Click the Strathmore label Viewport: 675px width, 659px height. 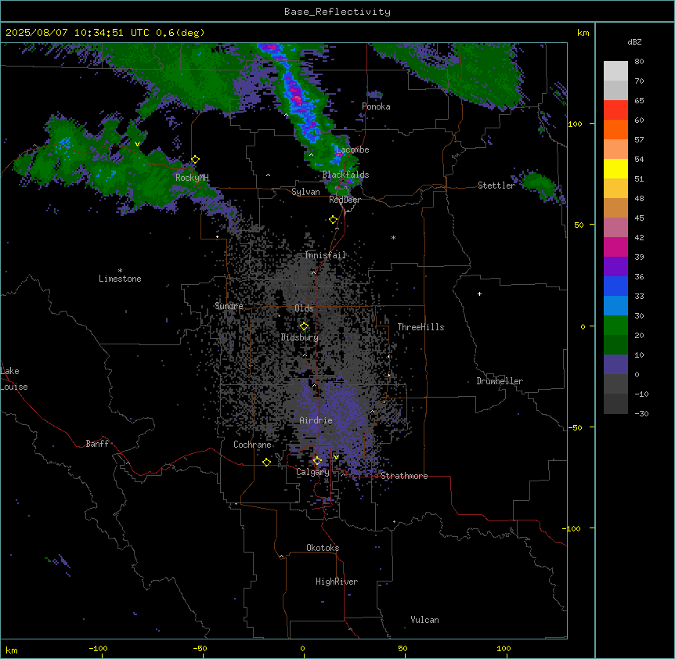pos(404,476)
